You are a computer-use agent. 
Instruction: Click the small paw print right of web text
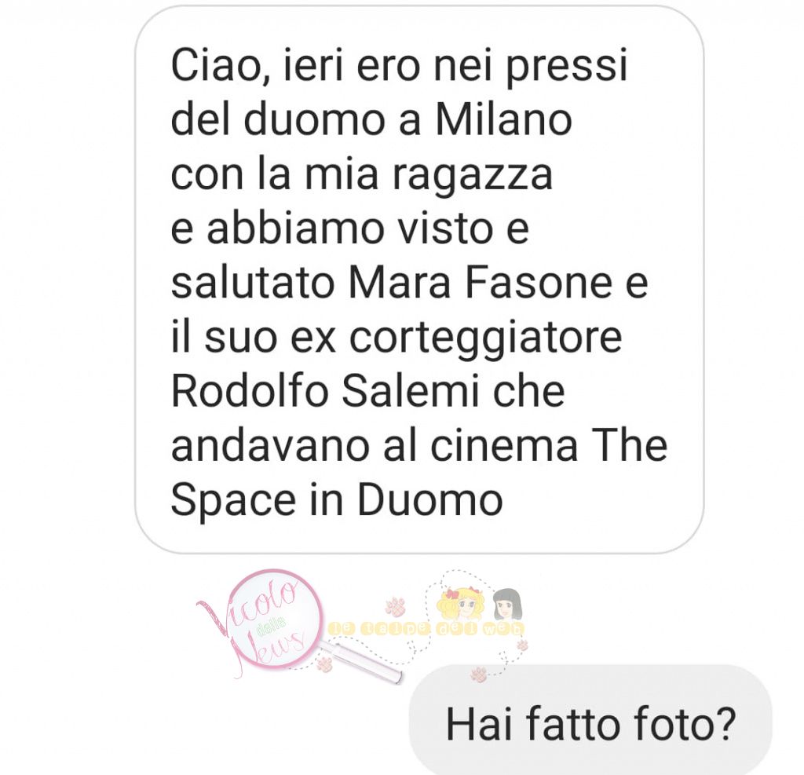point(522,645)
